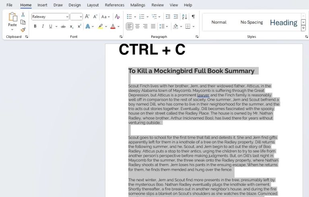Click the Paste button
This screenshot has height=197, width=309.
(12, 25)
